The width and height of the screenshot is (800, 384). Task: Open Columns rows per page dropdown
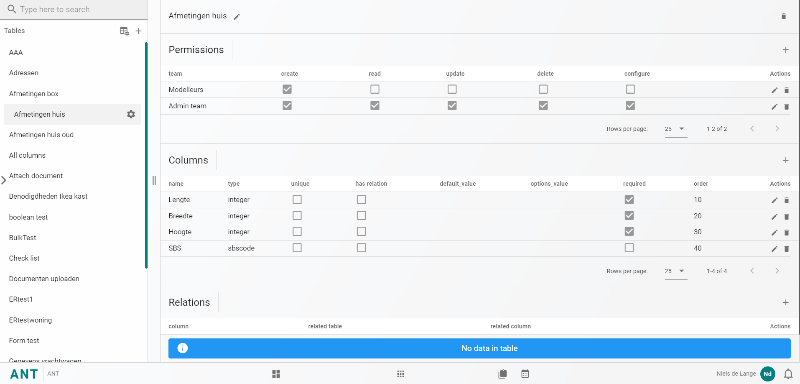pos(675,271)
